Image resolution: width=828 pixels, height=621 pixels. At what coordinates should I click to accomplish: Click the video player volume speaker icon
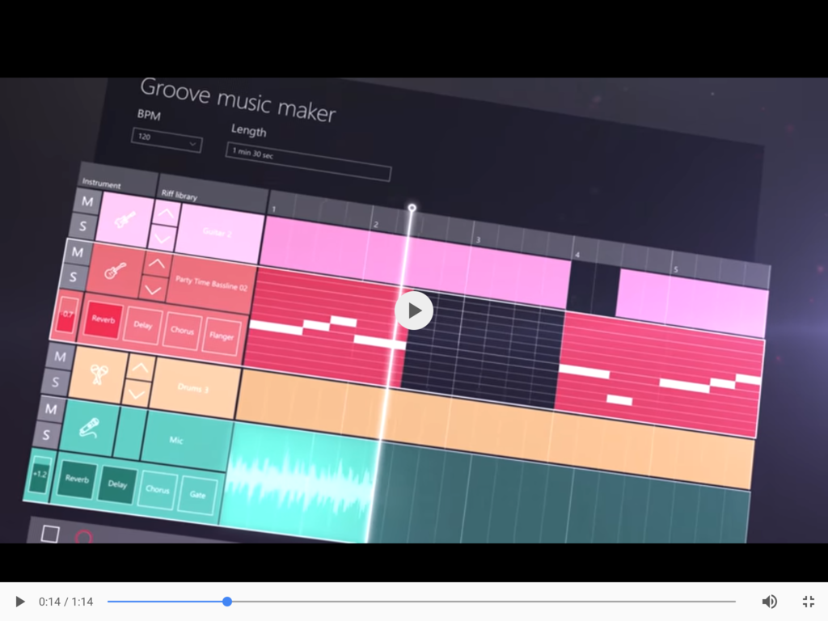pos(770,602)
